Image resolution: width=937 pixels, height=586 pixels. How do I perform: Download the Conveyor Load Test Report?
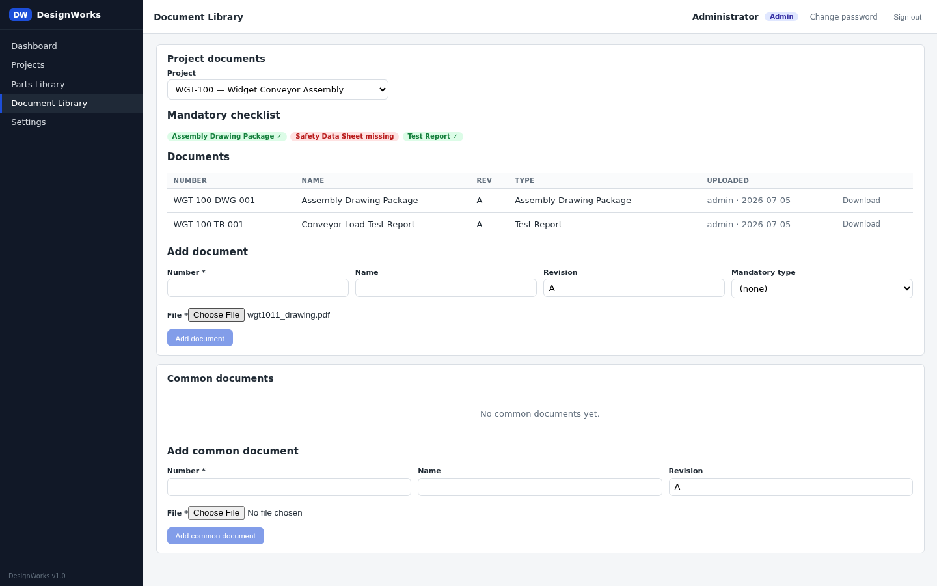861,224
